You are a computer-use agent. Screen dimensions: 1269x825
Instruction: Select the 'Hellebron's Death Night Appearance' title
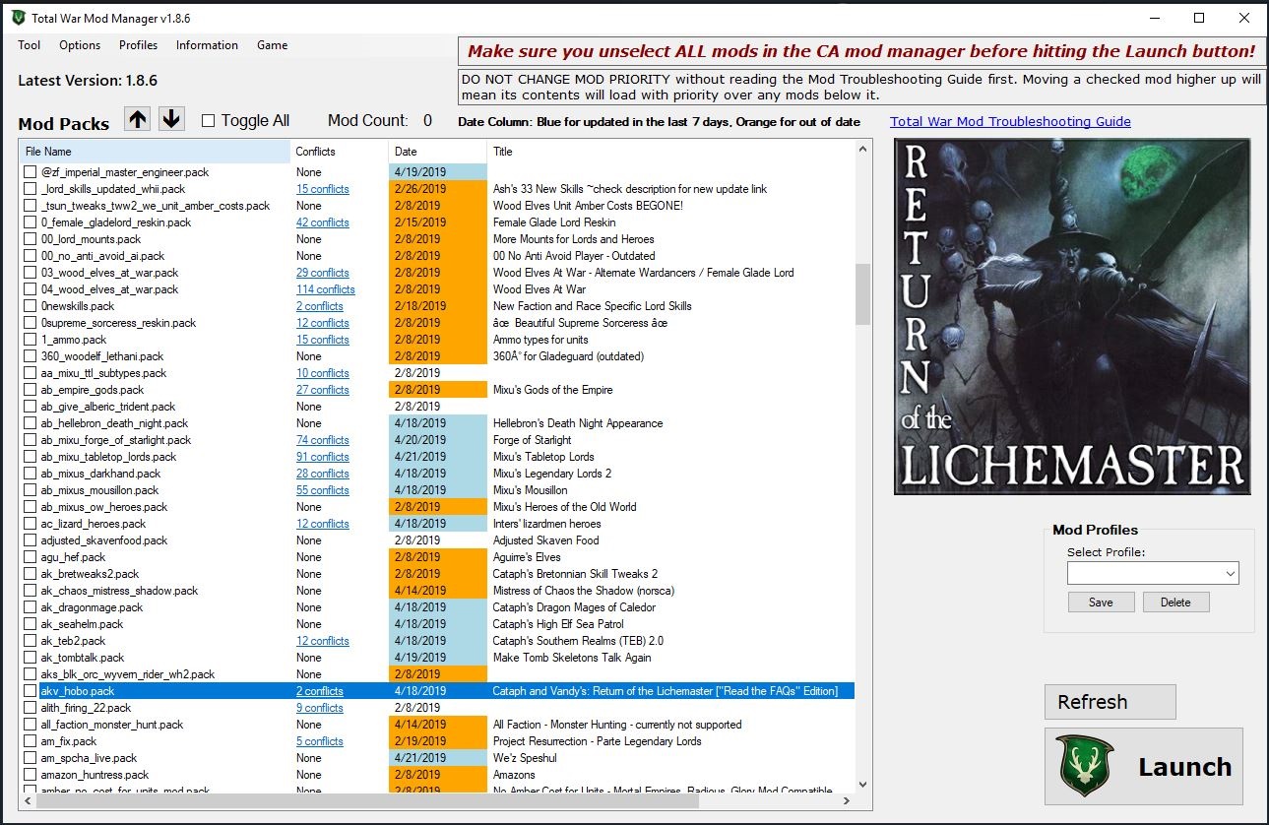coord(578,423)
